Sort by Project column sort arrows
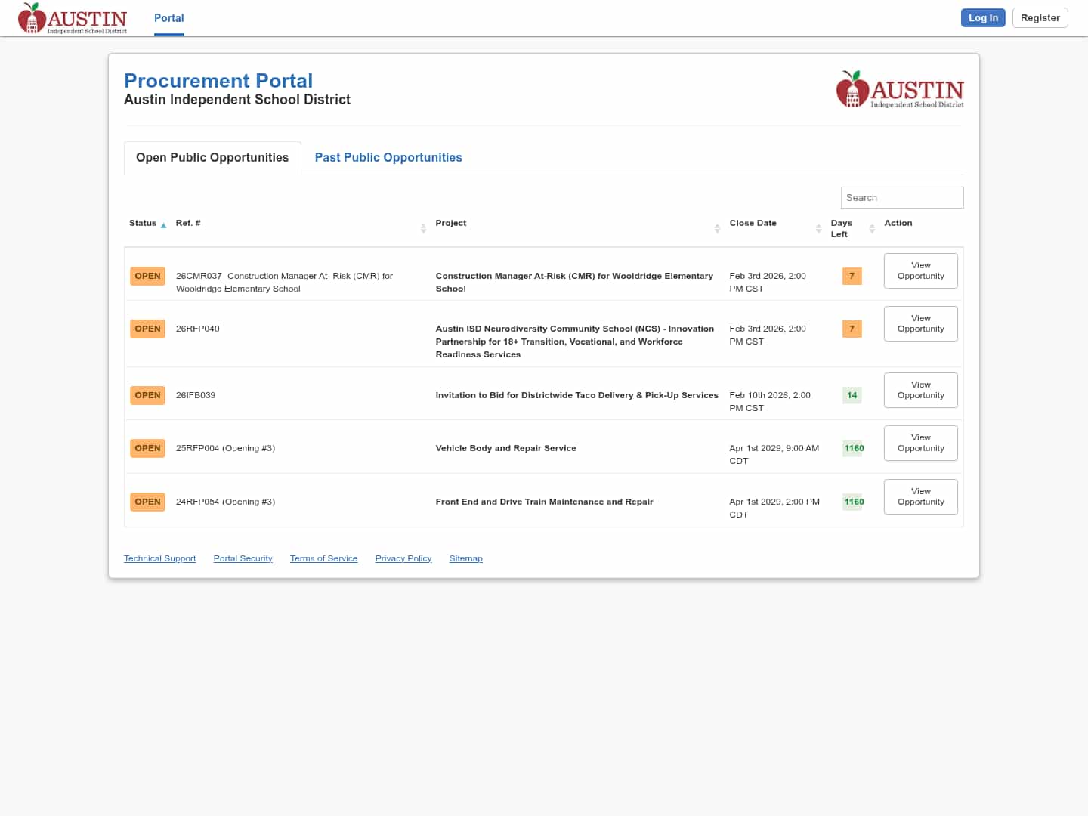This screenshot has height=816, width=1088. 717,228
